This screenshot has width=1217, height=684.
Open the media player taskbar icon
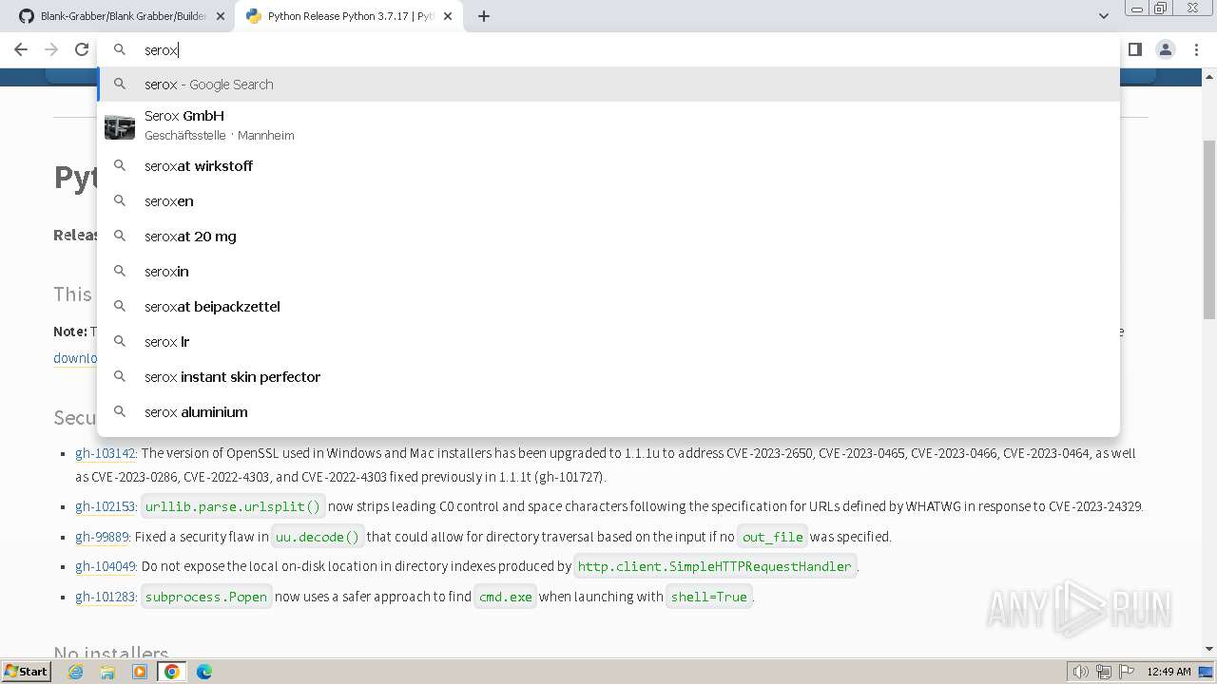point(140,672)
